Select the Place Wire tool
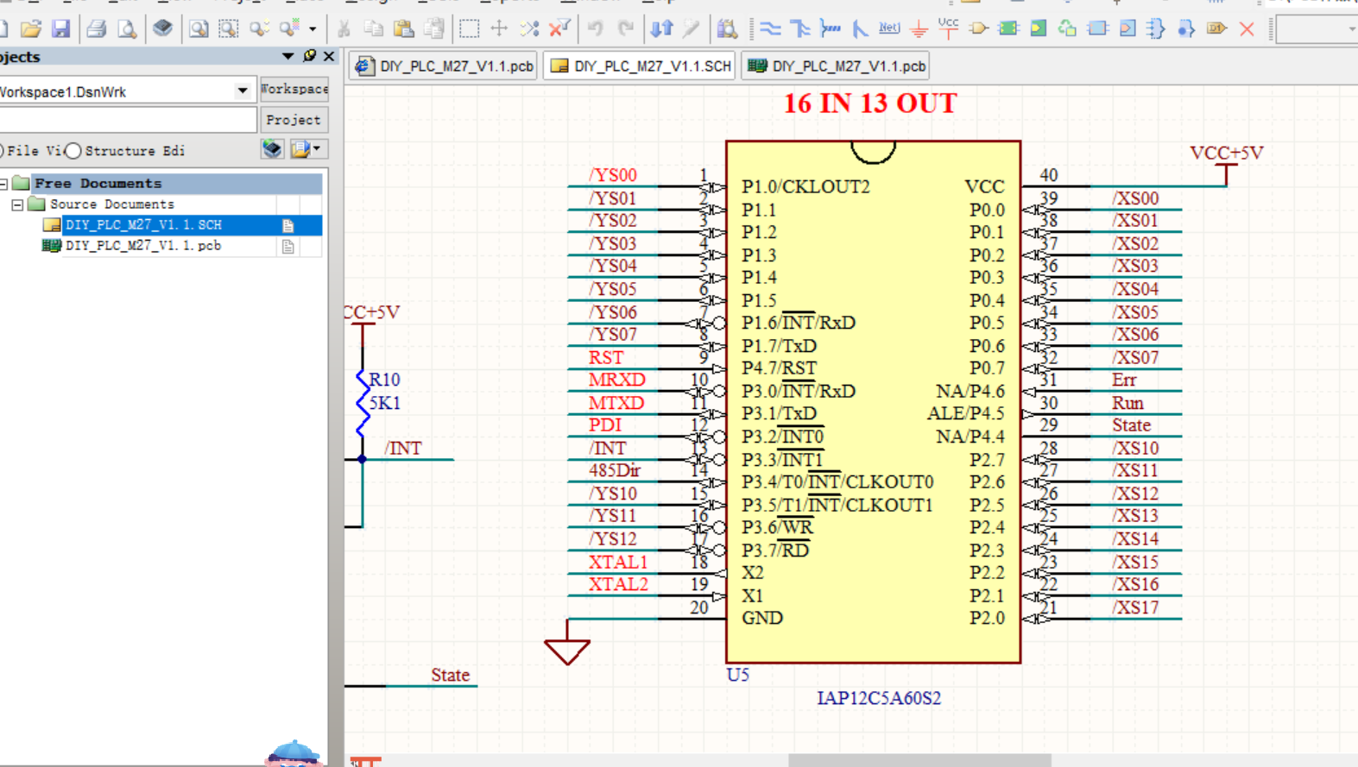This screenshot has height=767, width=1358. click(770, 28)
